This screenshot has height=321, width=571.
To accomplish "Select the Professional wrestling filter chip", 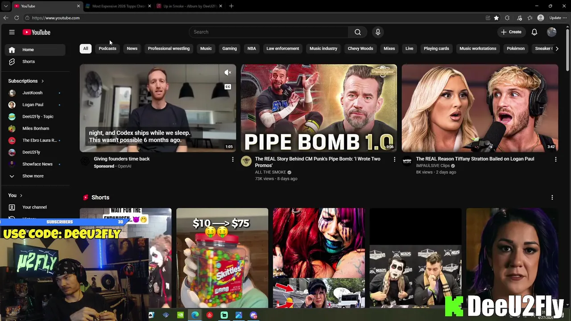I will [x=169, y=49].
